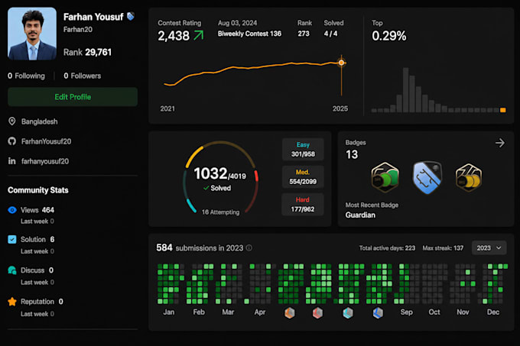Click the Biweekly Contest 136 label
Viewport: 520px width, 346px height.
pyautogui.click(x=249, y=34)
